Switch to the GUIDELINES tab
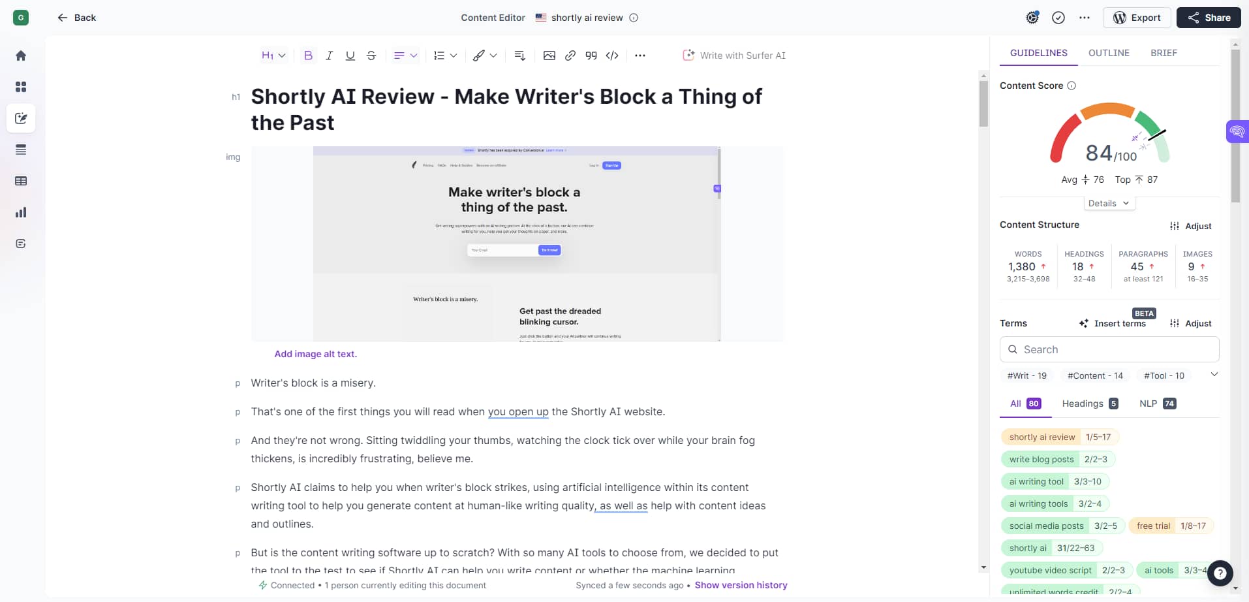Screen dimensions: 1249x602 coord(1039,53)
